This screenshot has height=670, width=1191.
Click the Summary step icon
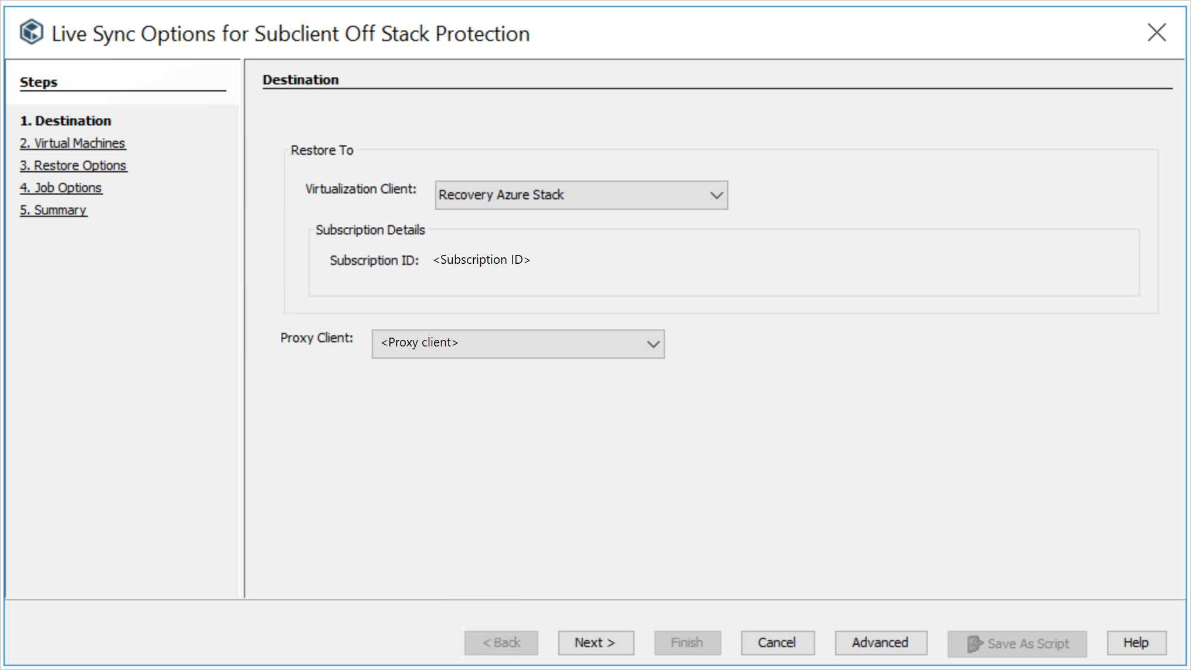(53, 209)
